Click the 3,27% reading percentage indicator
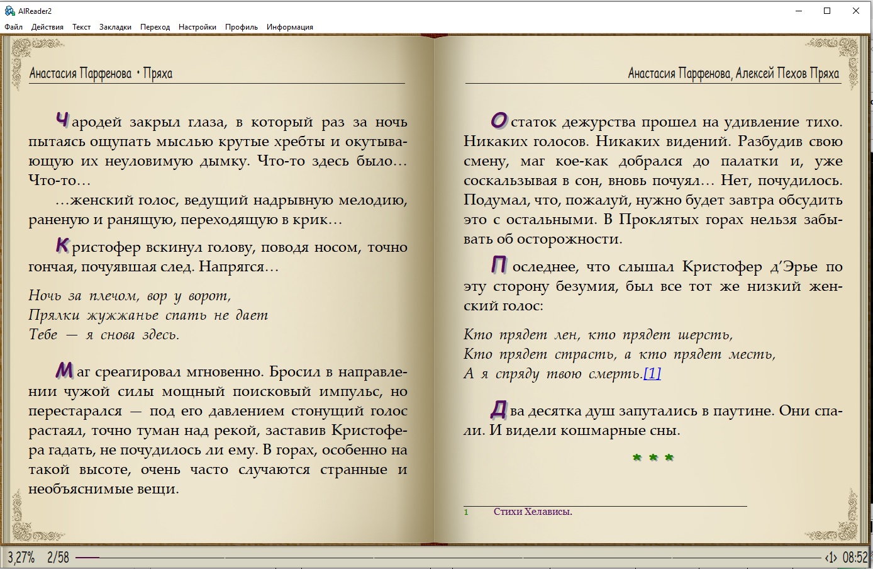 (21, 558)
